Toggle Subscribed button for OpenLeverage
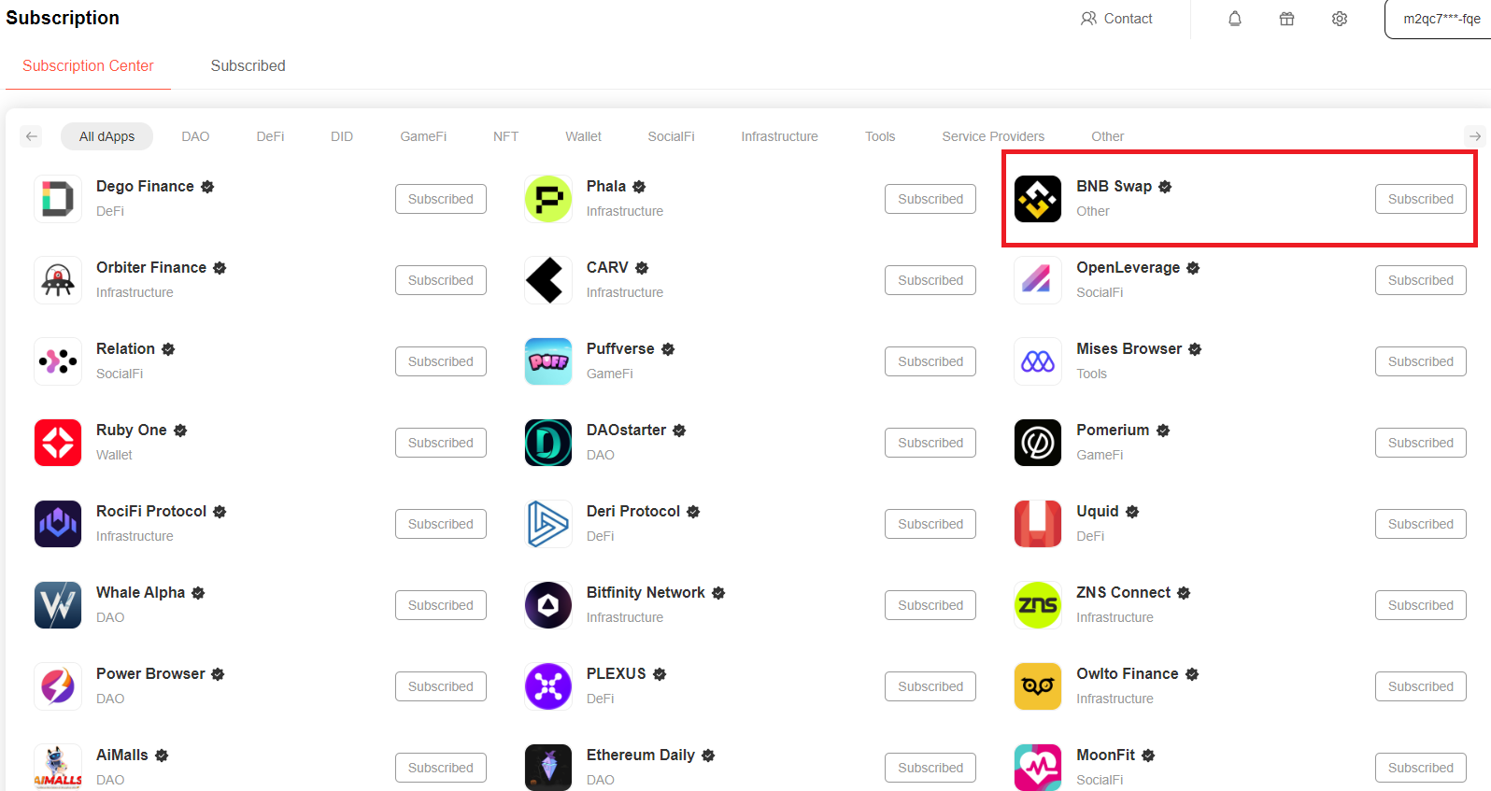Screen dimensions: 1491x791 (x=1421, y=280)
